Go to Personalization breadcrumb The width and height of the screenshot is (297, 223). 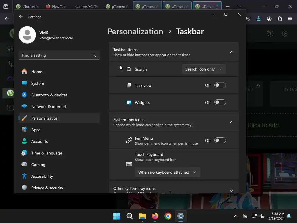135,31
